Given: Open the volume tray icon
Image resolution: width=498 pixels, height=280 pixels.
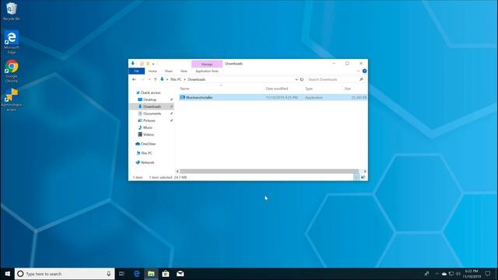Looking at the screenshot, I should [x=458, y=274].
